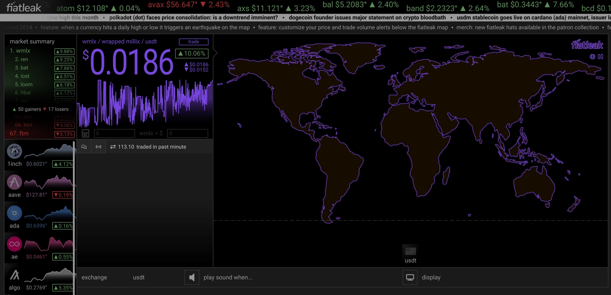Screen dimensions: 611x295
Task: Click the monitor display icon
Action: 410,278
